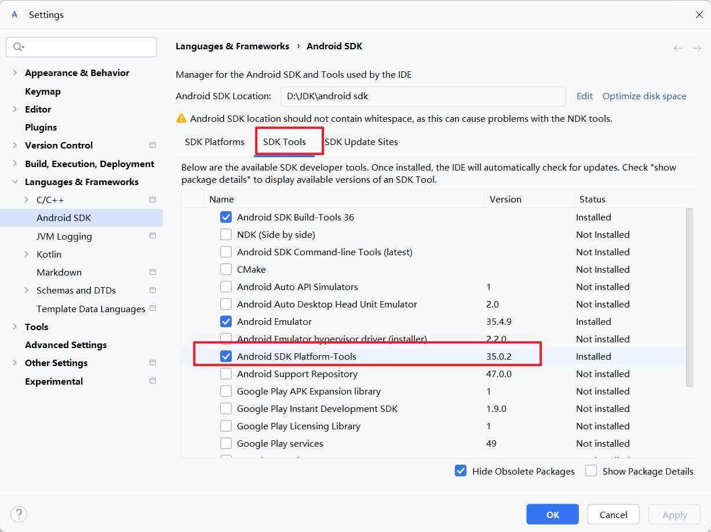Click the search magnifier icon in settings
Screen dimensions: 711x532
pos(19,47)
